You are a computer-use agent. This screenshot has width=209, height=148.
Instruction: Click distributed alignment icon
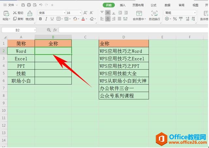coord(125,19)
